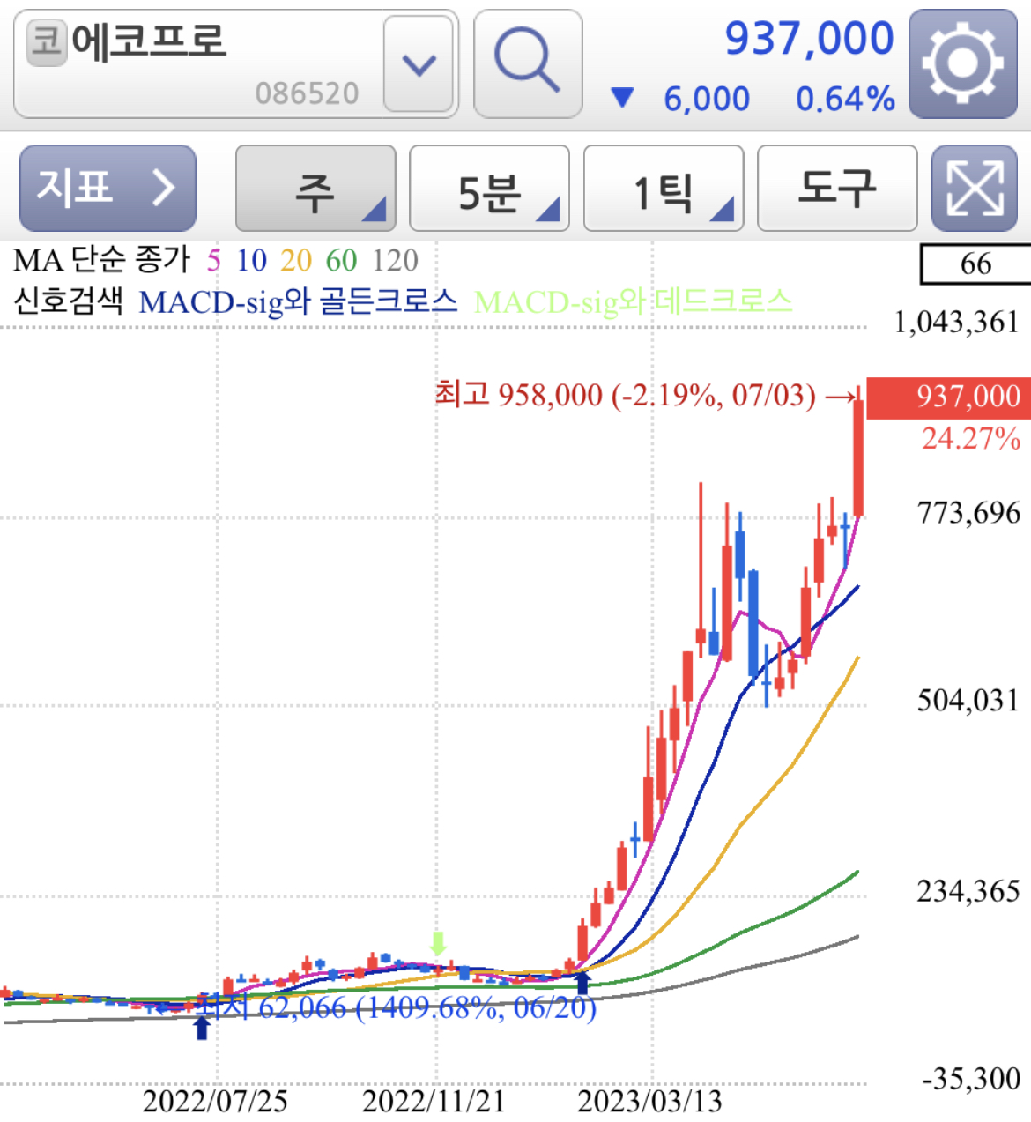Image resolution: width=1031 pixels, height=1122 pixels.
Task: Click the 24.27% change label
Action: click(971, 439)
